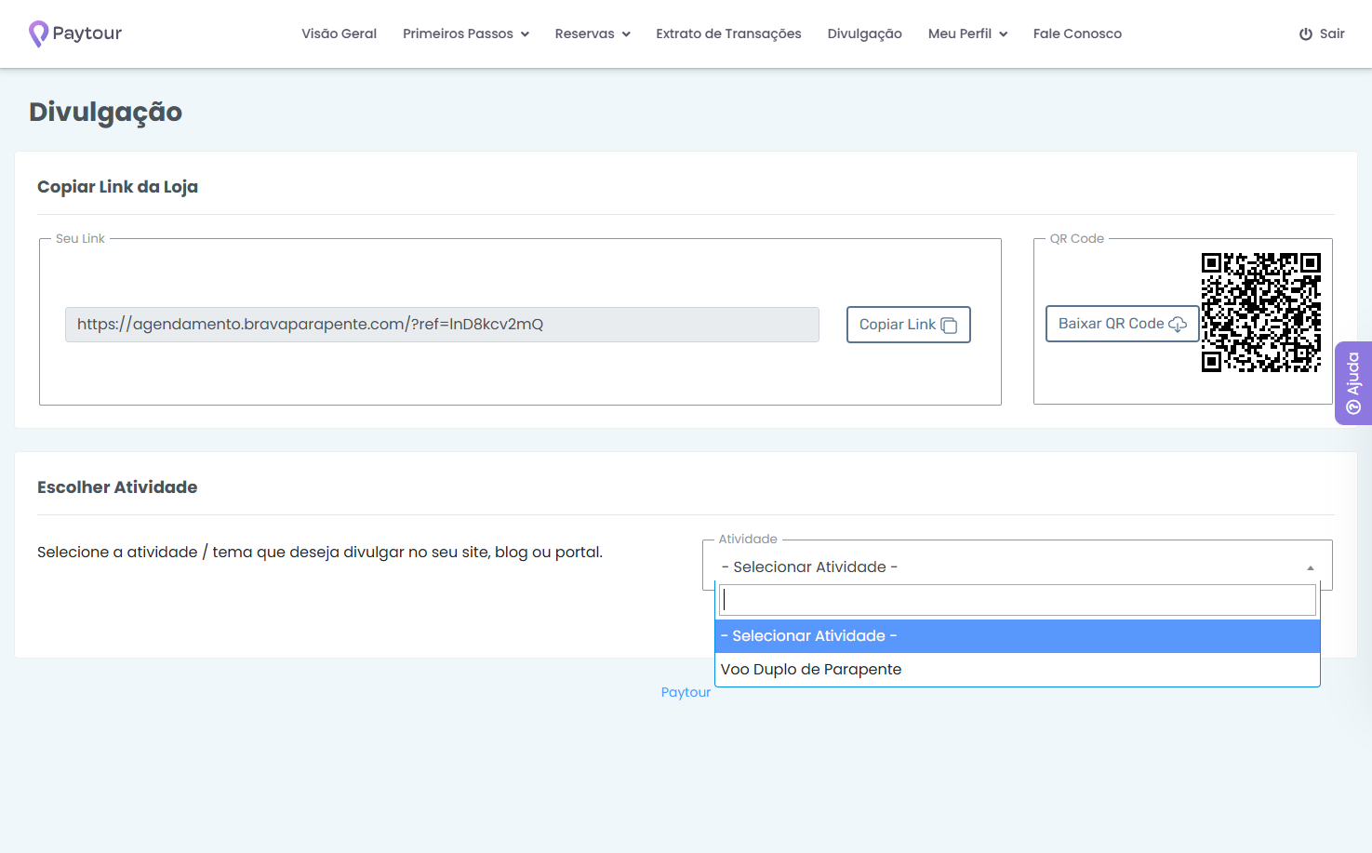Collapse the Atividade select dropdown
1372x853 pixels.
point(1018,566)
